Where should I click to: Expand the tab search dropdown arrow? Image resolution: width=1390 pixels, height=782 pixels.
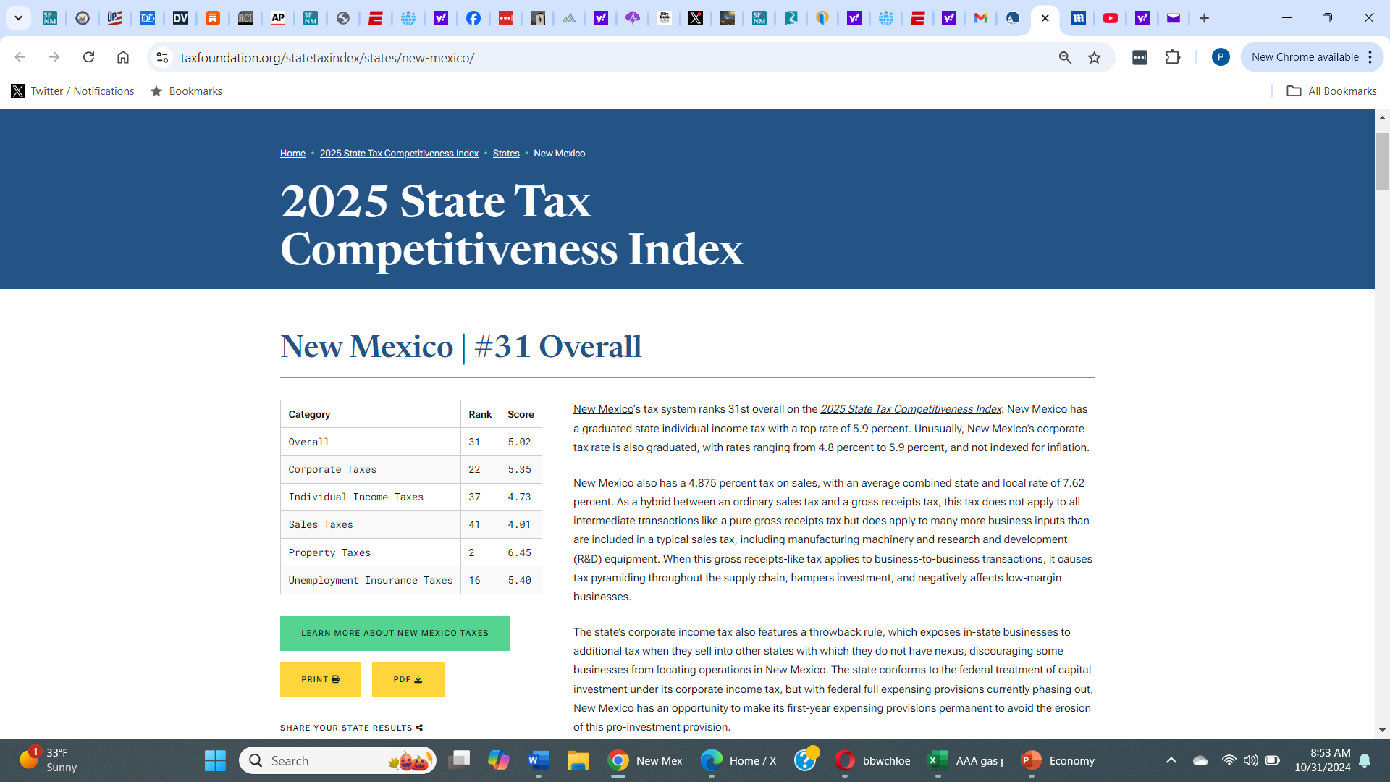pyautogui.click(x=18, y=18)
